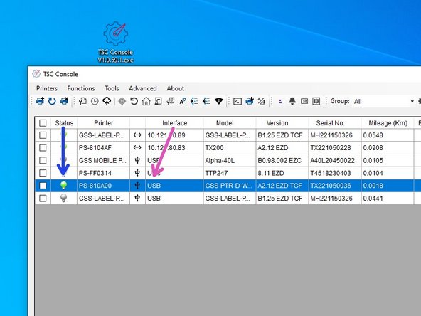Open the Printers menu
The image size is (421, 316).
click(x=47, y=88)
